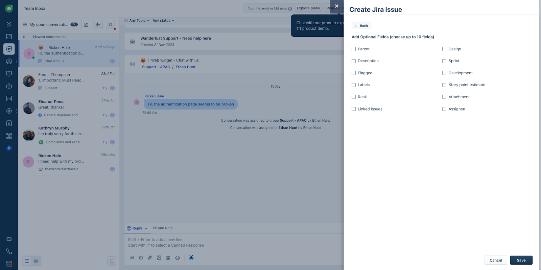Switch to the Private Note tab
Image resolution: width=541 pixels, height=270 pixels.
coord(163,228)
